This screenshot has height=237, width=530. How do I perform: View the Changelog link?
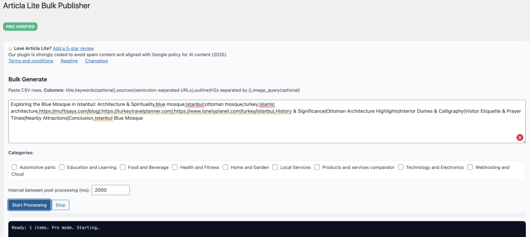coord(96,61)
